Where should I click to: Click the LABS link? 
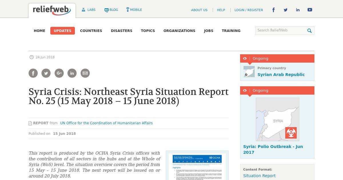point(91,10)
